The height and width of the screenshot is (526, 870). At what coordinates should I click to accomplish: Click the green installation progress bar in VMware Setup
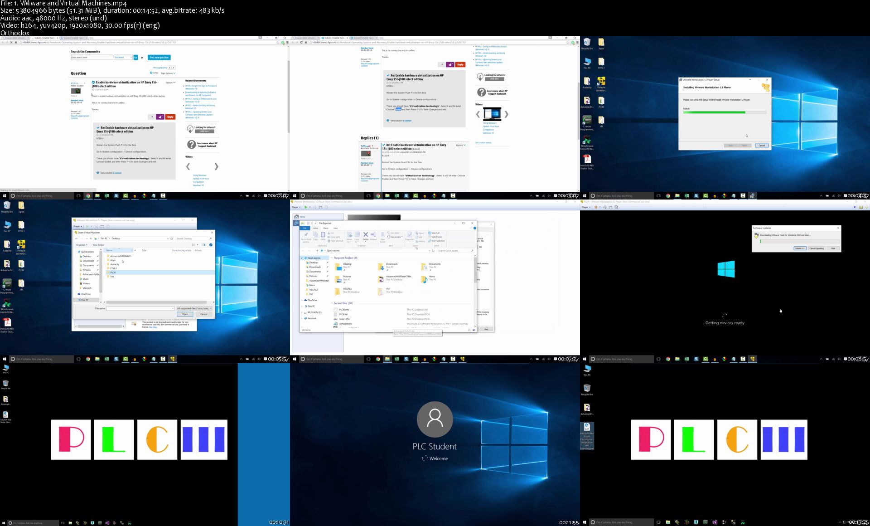coord(715,112)
